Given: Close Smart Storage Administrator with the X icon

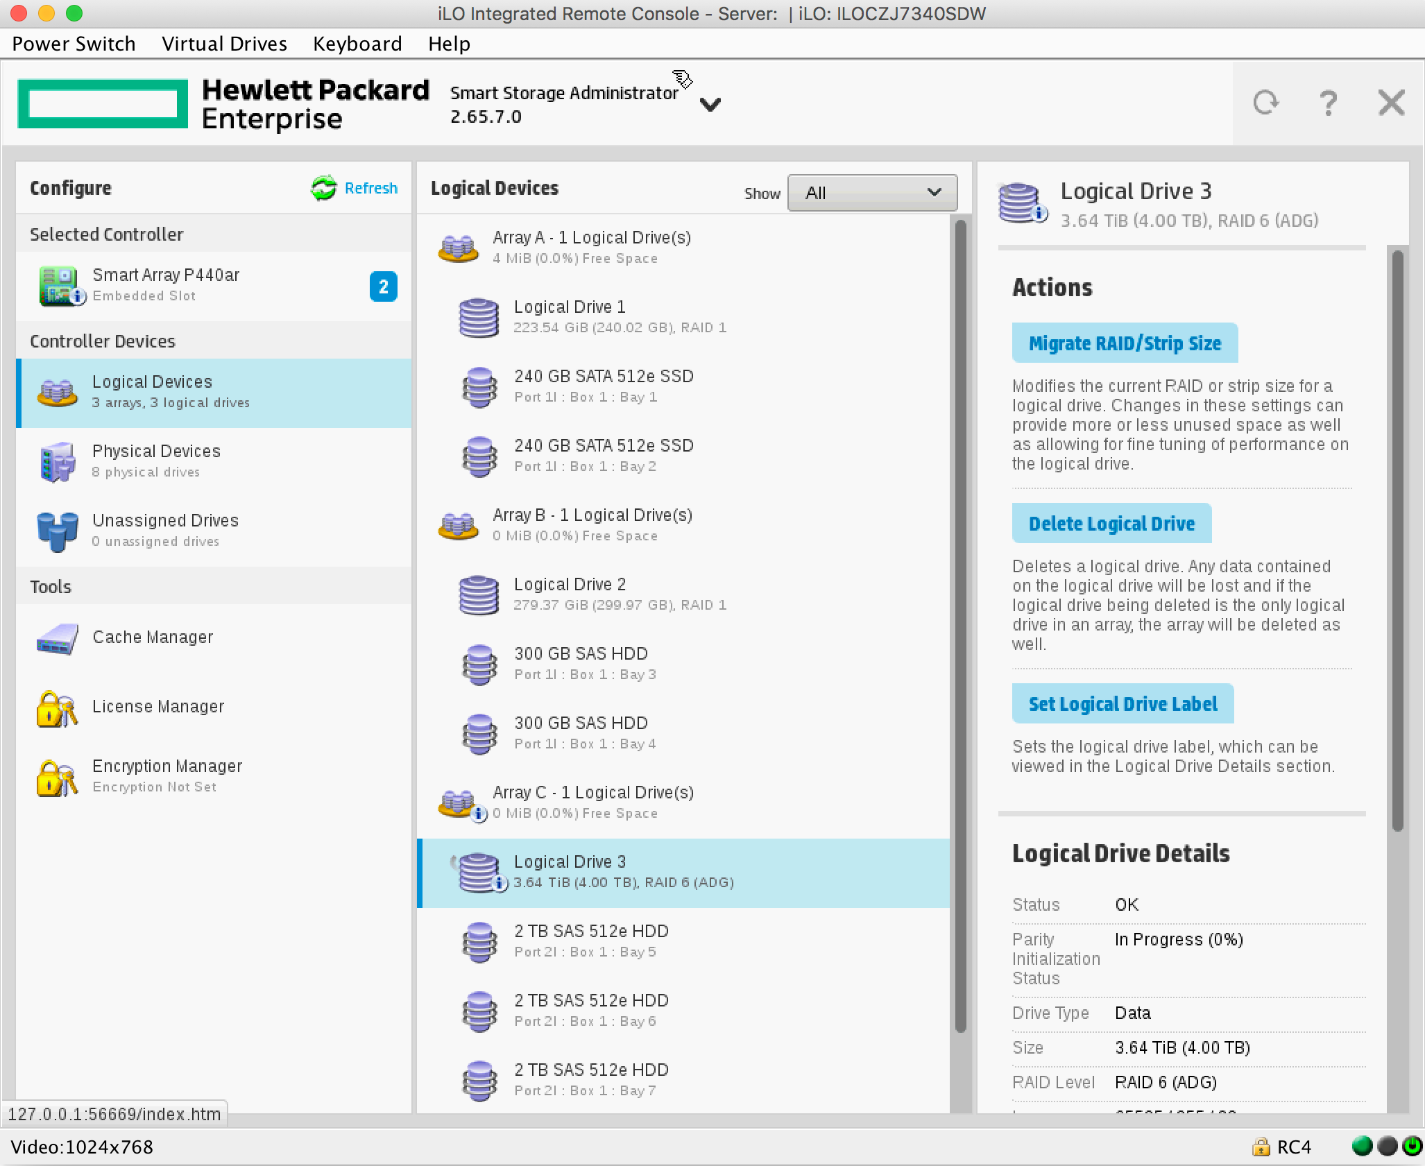Looking at the screenshot, I should pyautogui.click(x=1392, y=103).
